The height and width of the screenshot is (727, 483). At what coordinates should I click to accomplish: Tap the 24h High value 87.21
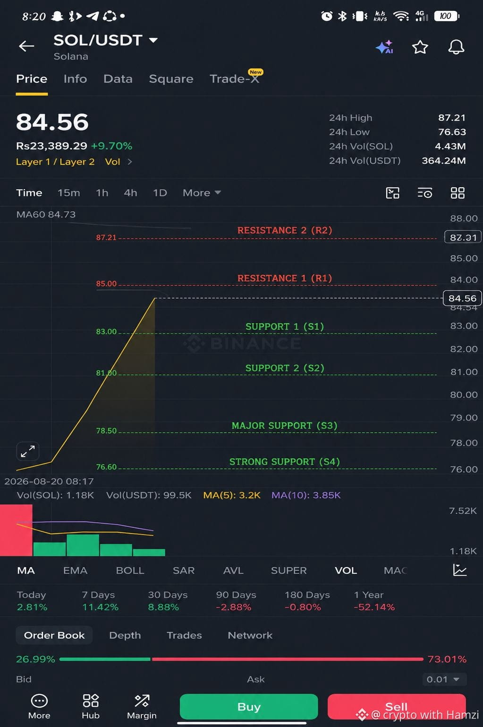(452, 118)
